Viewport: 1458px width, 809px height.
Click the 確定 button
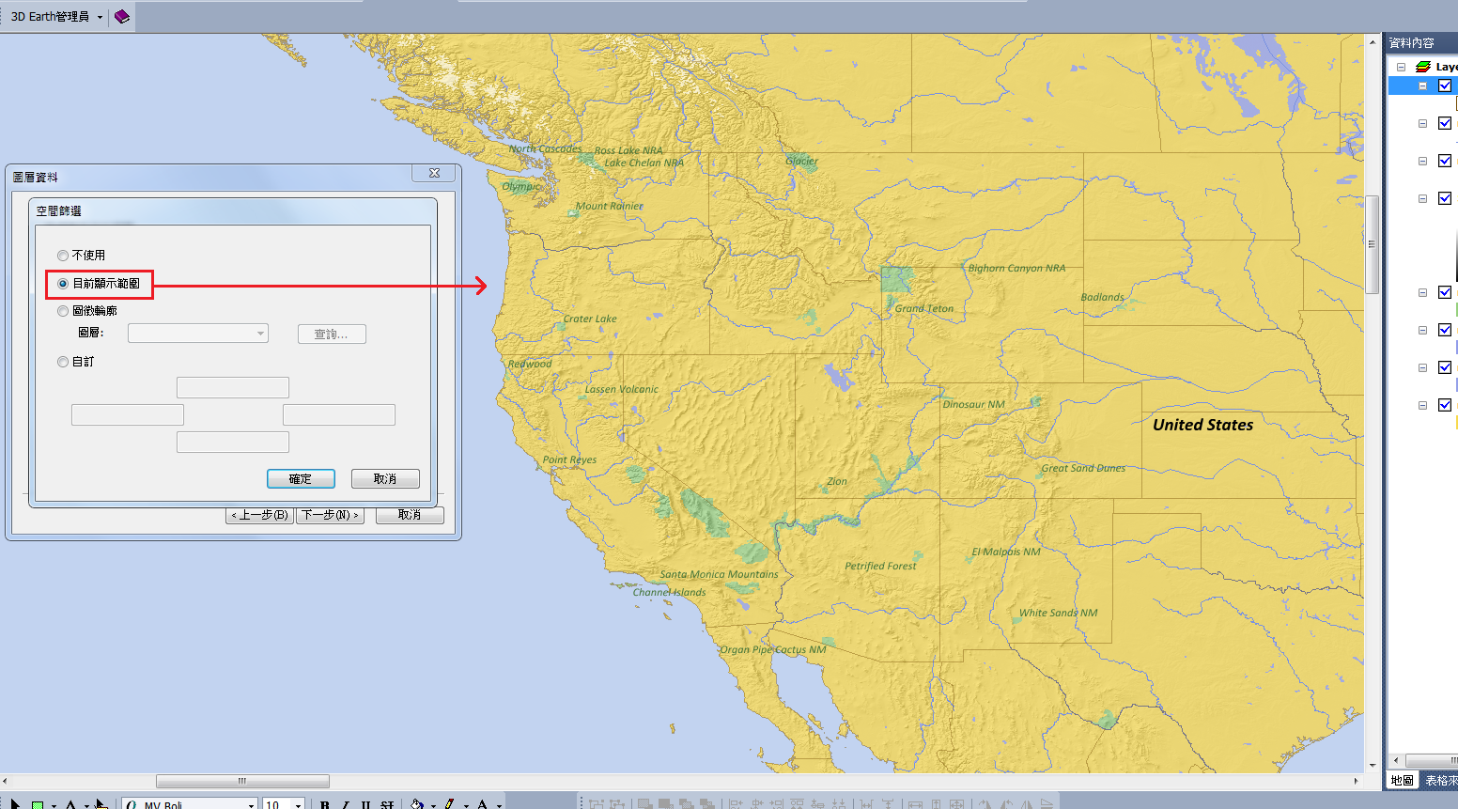click(x=301, y=479)
